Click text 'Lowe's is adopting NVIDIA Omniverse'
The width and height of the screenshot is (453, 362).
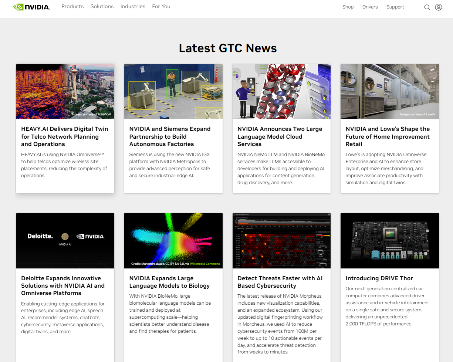pyautogui.click(x=386, y=154)
